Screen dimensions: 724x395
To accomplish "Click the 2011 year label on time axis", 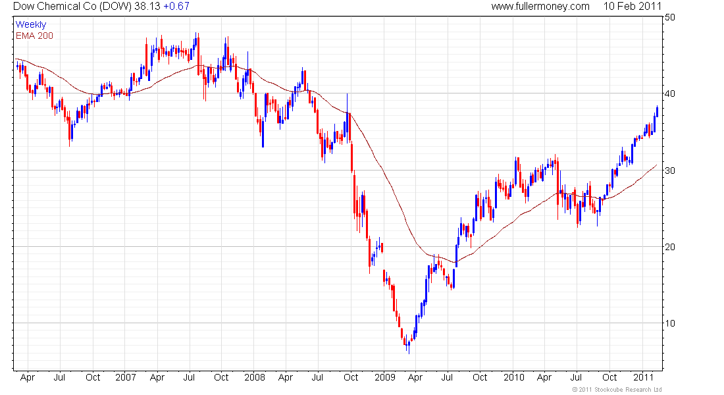I will (x=643, y=377).
